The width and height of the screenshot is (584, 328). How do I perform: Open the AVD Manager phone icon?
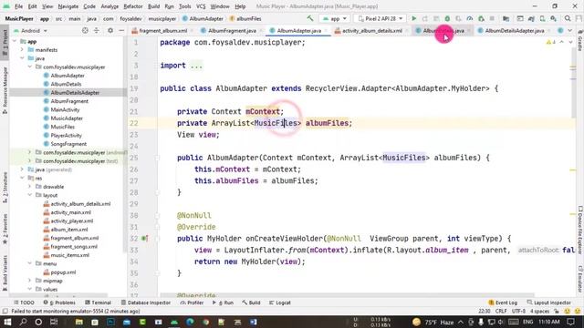click(x=542, y=18)
